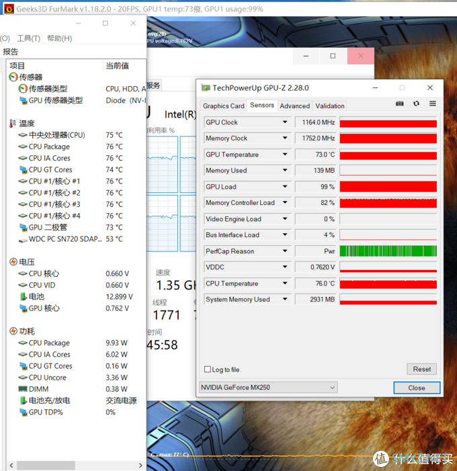This screenshot has height=471, width=457.
Task: Click CPU VID voltage row icon
Action: click(x=23, y=285)
